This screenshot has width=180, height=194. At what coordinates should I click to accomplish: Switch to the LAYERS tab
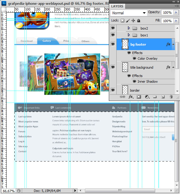coord(117,6)
